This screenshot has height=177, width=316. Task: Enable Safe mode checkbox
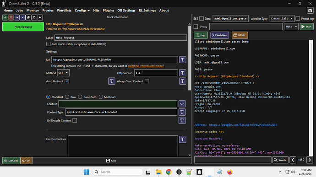tap(48, 44)
